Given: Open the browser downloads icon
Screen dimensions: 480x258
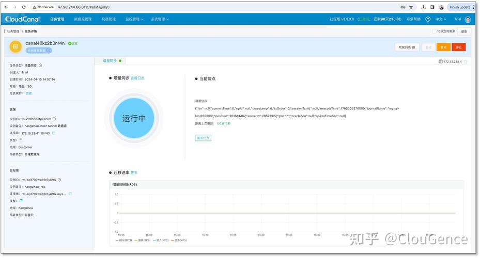Looking at the screenshot, I should click(423, 7).
